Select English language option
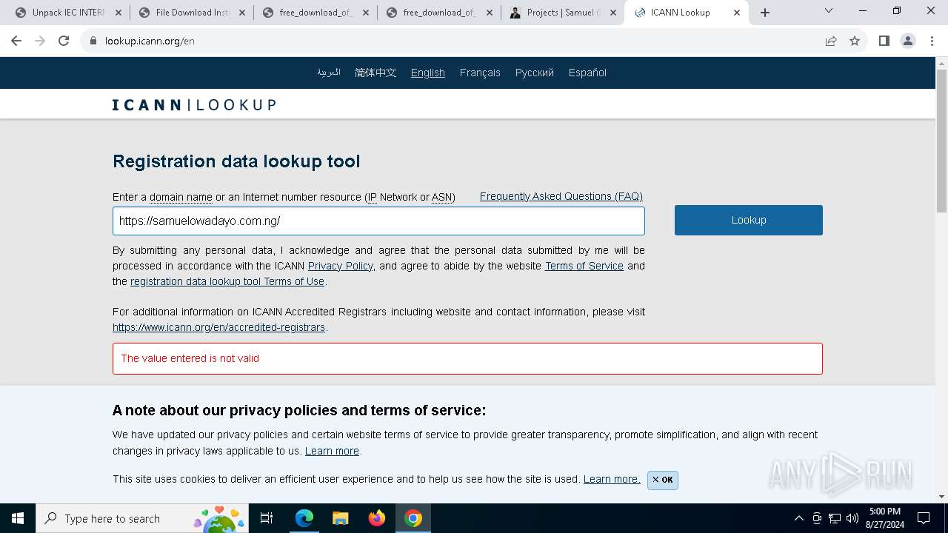This screenshot has width=948, height=533. 428,73
